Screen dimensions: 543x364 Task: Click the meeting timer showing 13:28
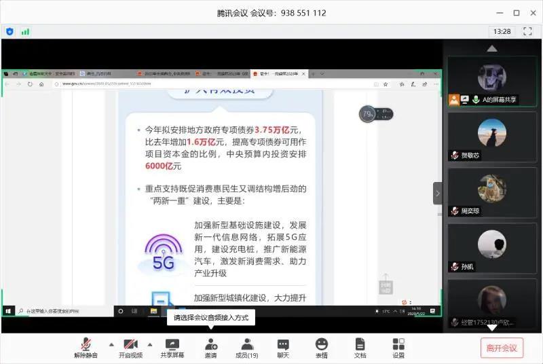pyautogui.click(x=502, y=31)
